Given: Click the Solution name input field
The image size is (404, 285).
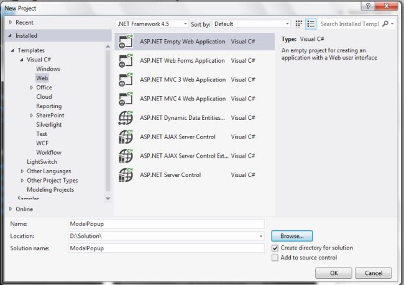Looking at the screenshot, I should [x=166, y=248].
